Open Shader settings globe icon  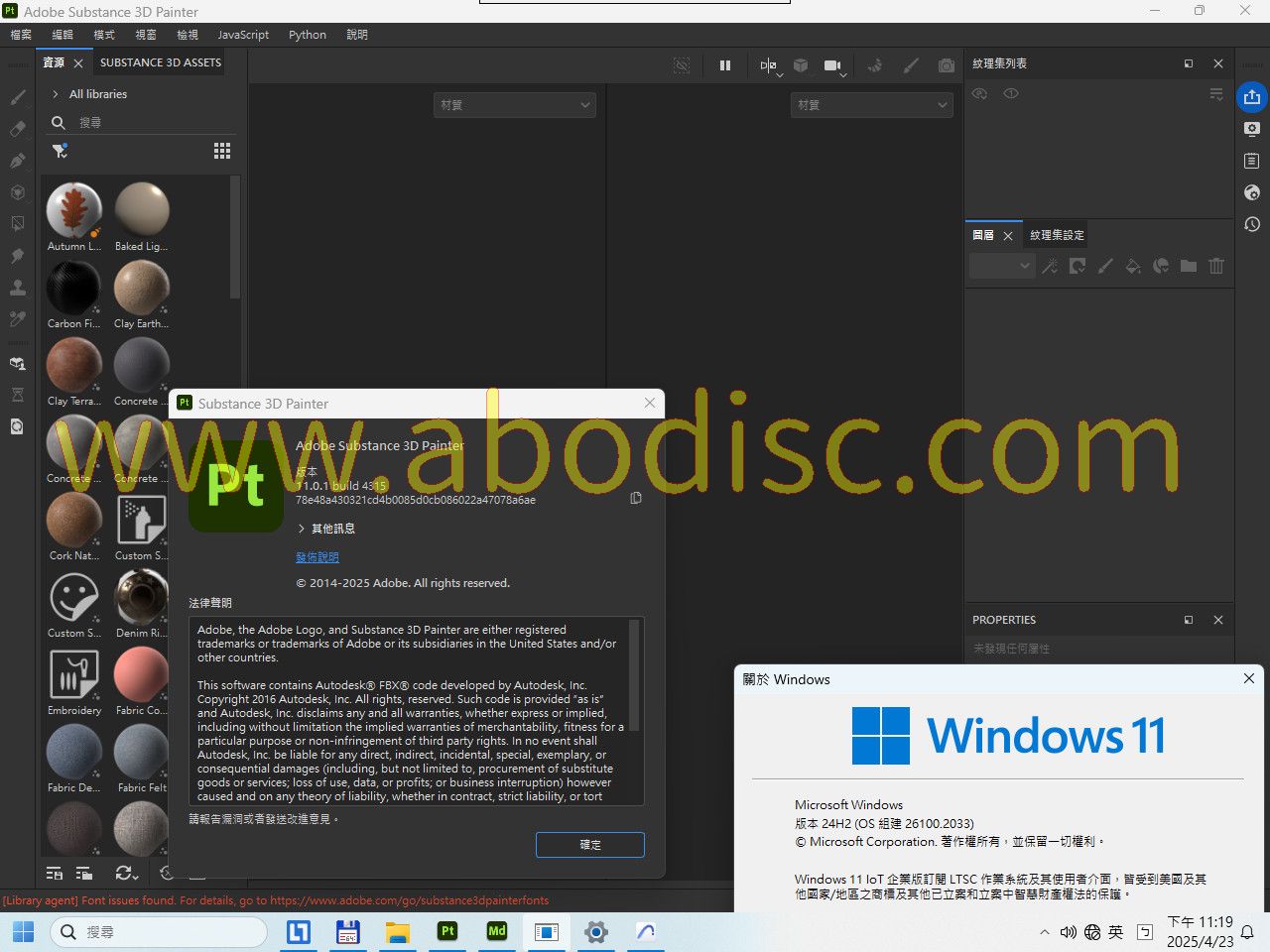coord(1252,192)
